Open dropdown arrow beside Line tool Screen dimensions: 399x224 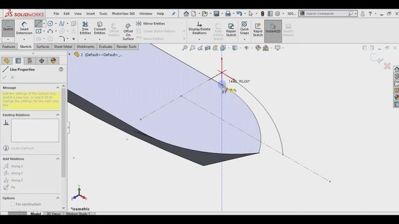44,24
